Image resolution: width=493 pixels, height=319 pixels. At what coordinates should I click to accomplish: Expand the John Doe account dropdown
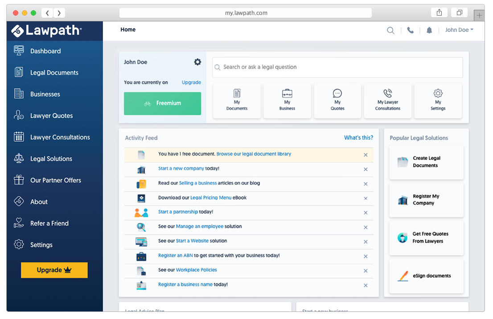pos(459,30)
